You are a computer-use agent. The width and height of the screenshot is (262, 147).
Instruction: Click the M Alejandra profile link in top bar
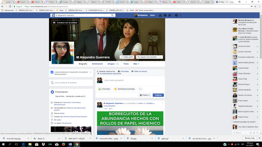141,15
